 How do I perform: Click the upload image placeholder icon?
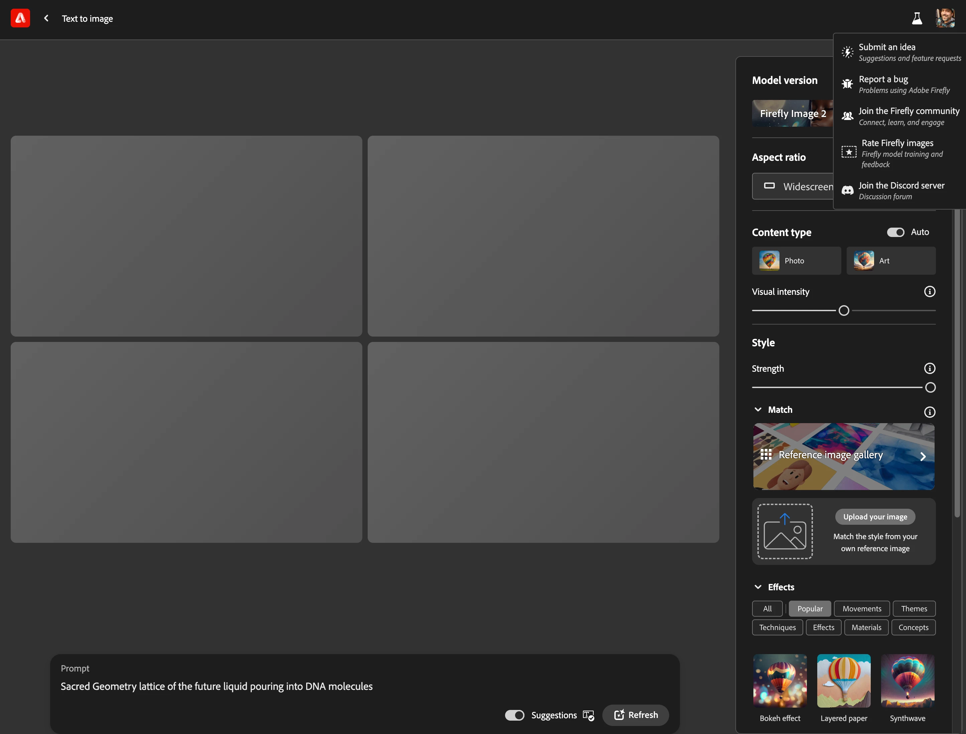coord(785,531)
